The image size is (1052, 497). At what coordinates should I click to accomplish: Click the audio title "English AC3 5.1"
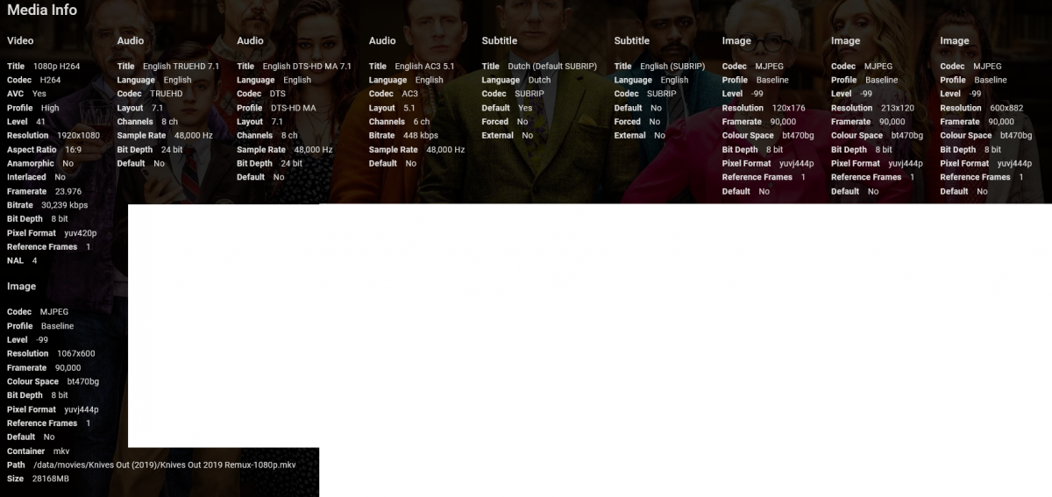pos(425,67)
